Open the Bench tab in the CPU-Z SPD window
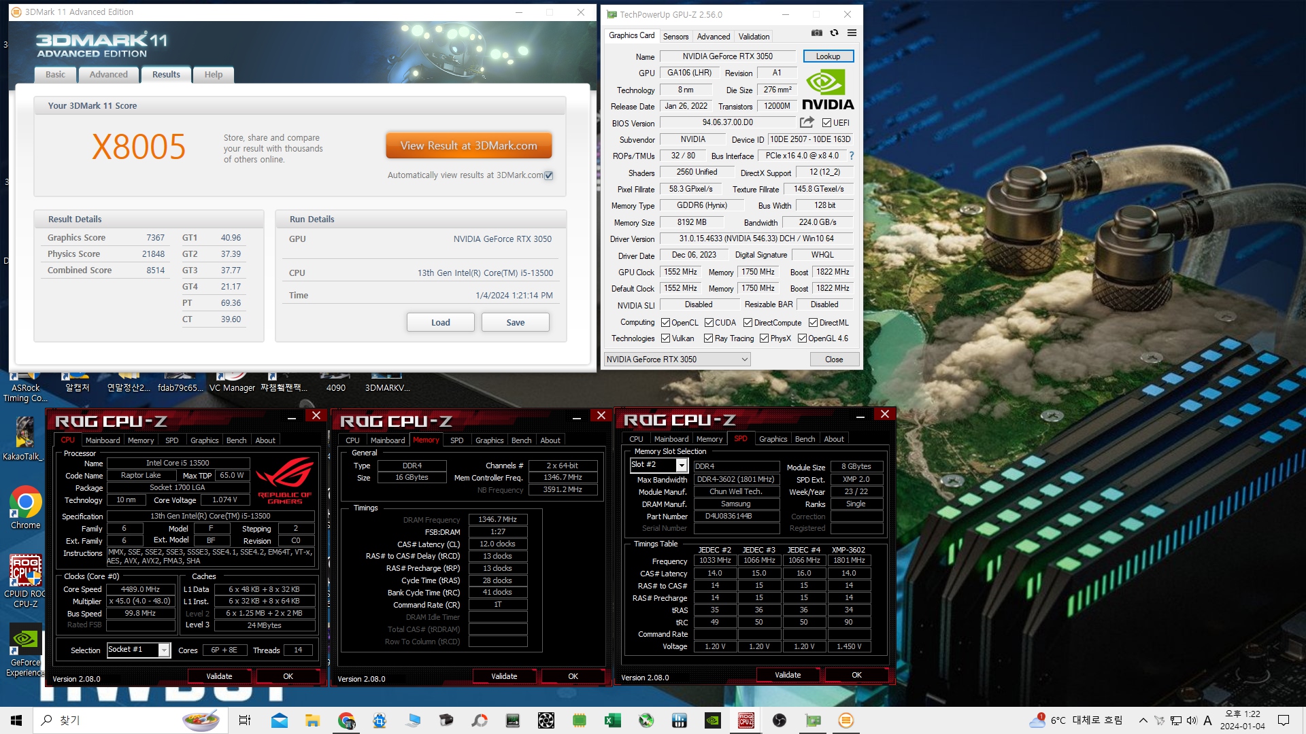1306x734 pixels. click(805, 439)
